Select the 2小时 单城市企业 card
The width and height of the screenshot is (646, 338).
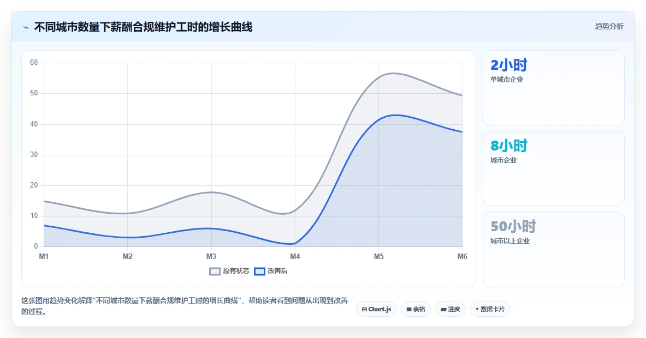(553, 88)
